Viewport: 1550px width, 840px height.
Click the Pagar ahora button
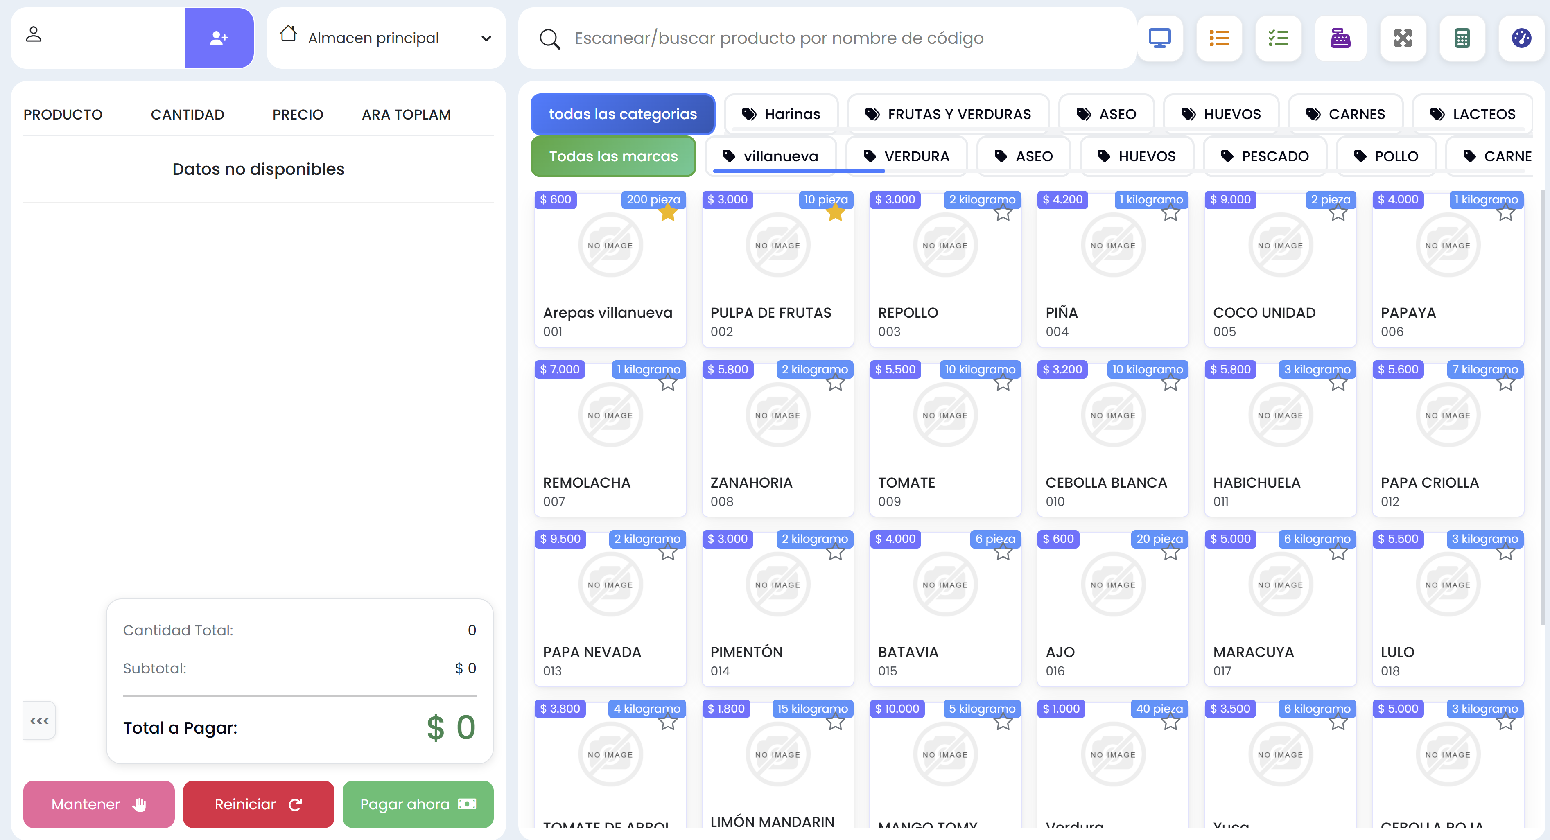pos(418,804)
